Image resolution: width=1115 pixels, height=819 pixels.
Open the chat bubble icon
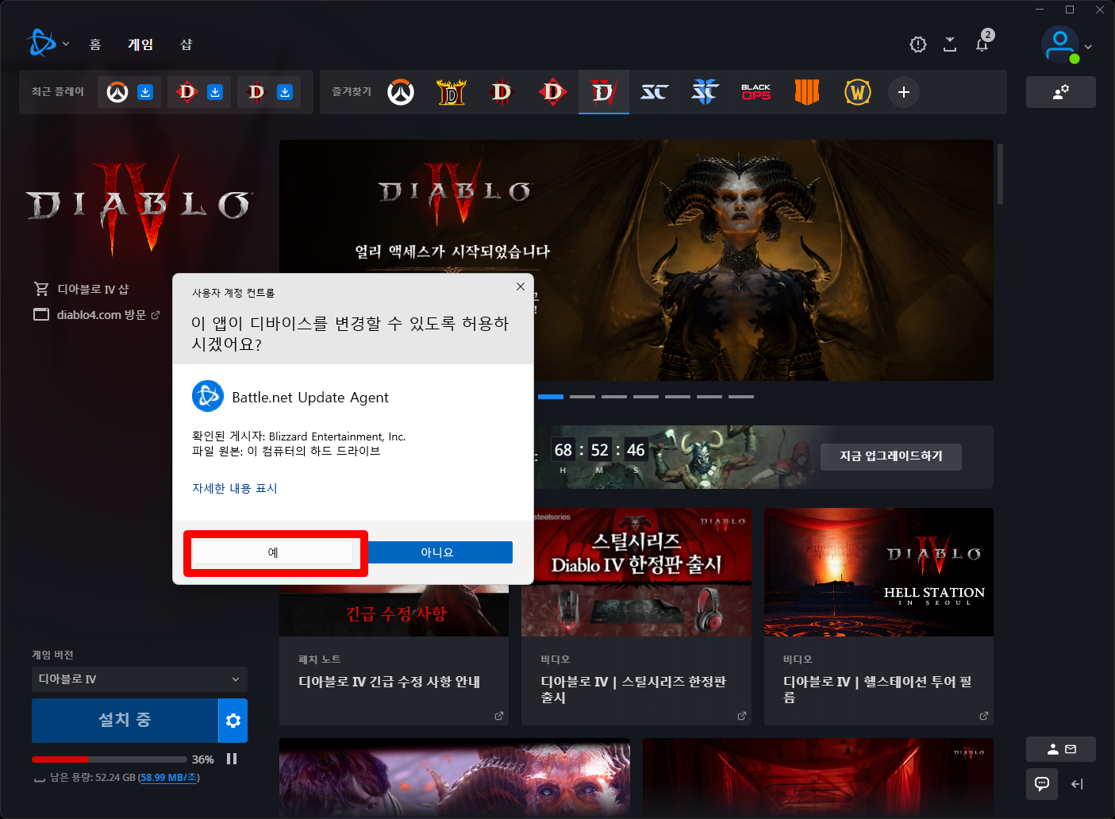point(1042,784)
